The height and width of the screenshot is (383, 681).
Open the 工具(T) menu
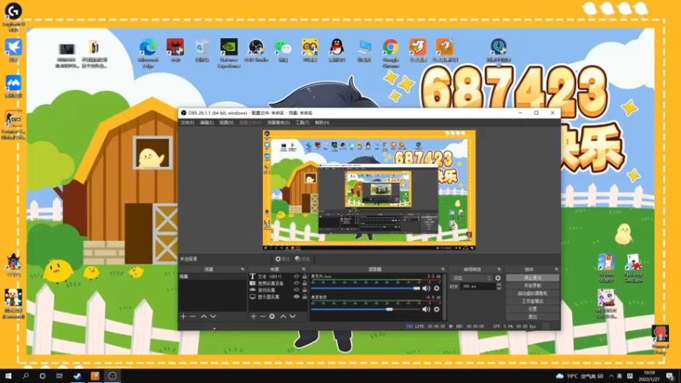302,123
